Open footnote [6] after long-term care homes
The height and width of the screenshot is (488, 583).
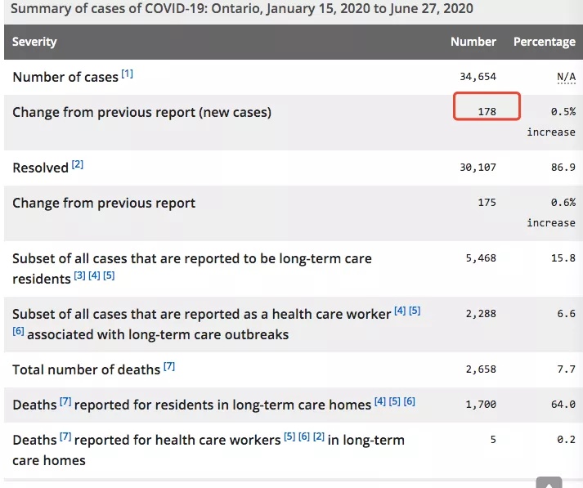409,401
